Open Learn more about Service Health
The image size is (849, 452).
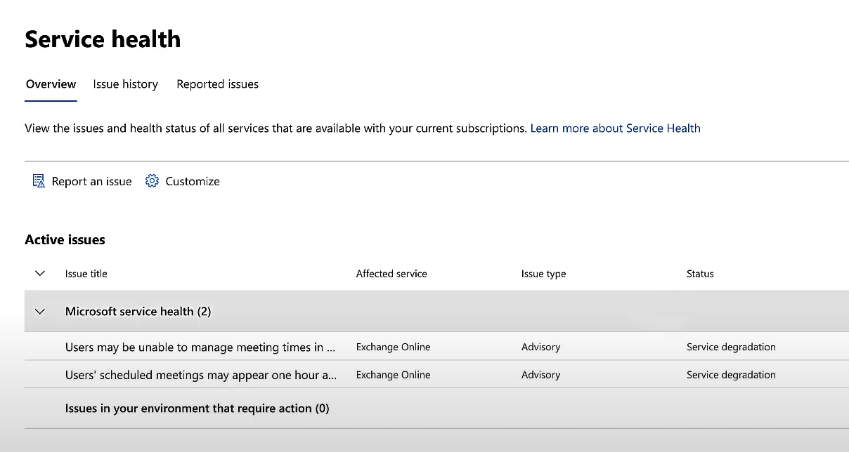click(x=615, y=128)
